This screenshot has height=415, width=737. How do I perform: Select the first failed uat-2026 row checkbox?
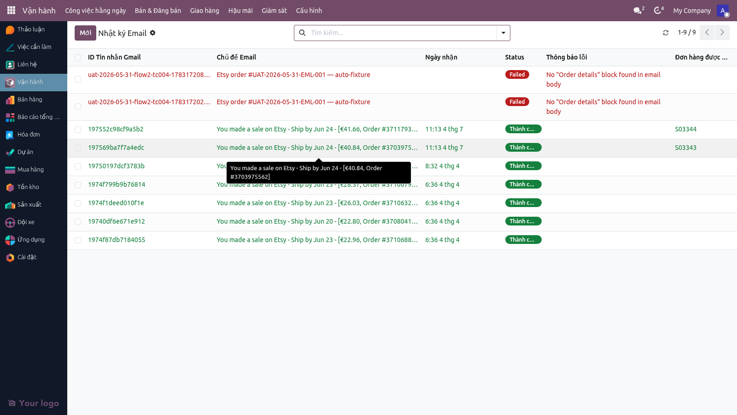coord(78,79)
